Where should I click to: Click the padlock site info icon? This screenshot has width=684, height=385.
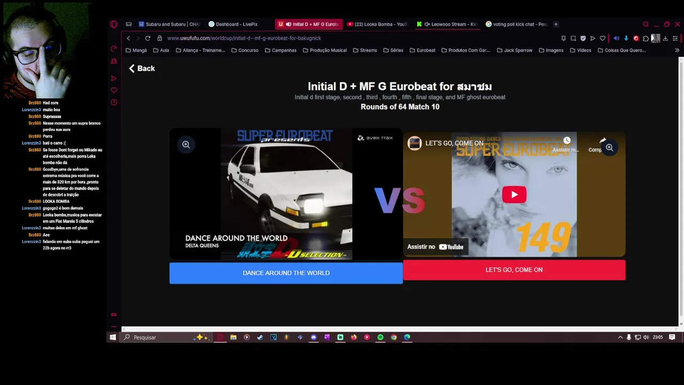pyautogui.click(x=160, y=38)
